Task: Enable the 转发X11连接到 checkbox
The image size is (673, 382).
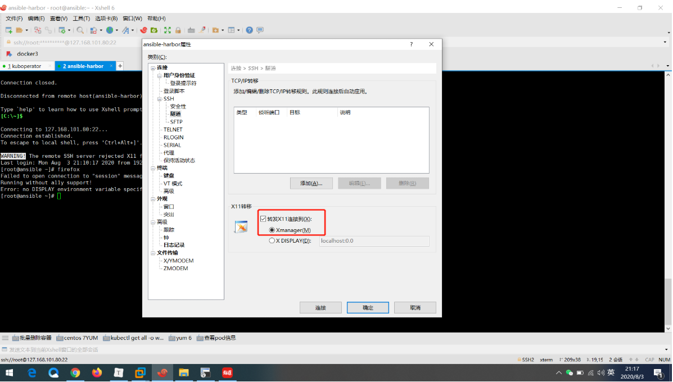Action: click(264, 219)
